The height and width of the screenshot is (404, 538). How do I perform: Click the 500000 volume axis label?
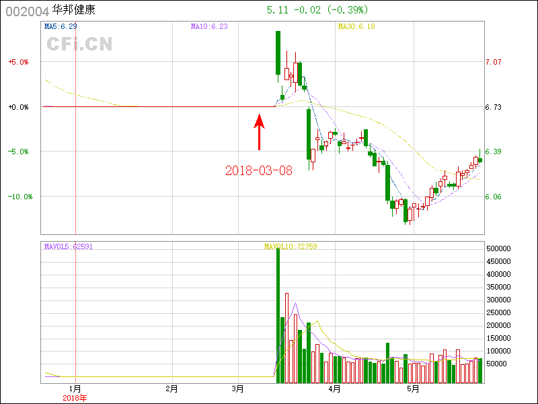pos(498,248)
